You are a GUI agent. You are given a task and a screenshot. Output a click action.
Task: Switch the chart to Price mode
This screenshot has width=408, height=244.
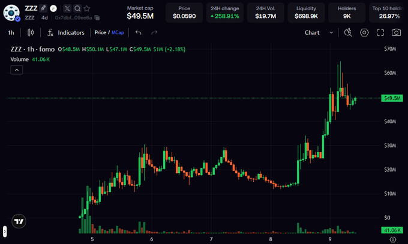click(100, 32)
